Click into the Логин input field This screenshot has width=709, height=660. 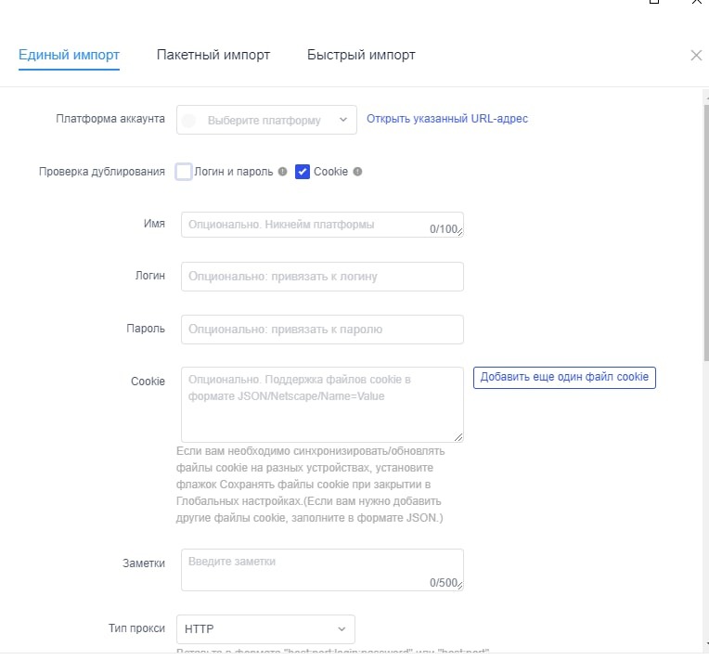pos(321,277)
